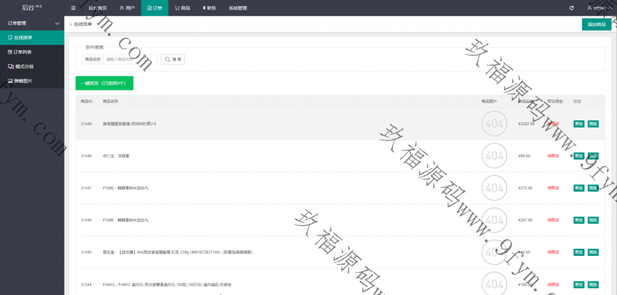
Task: Open the 财务 menu in top navigation
Action: (209, 8)
